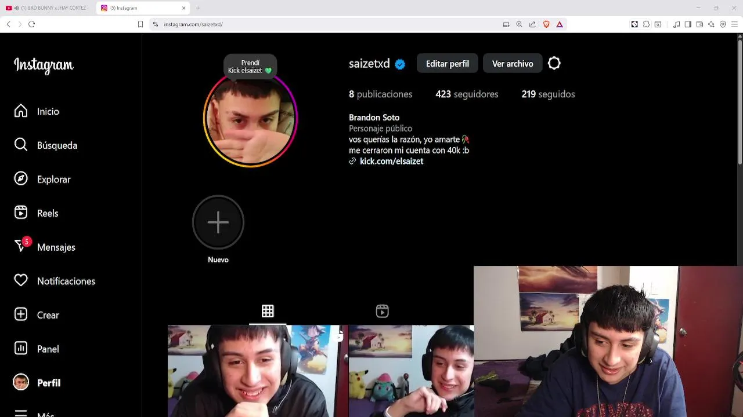The image size is (743, 417).
Task: Click the page vertical scrollbar
Action: (740, 101)
